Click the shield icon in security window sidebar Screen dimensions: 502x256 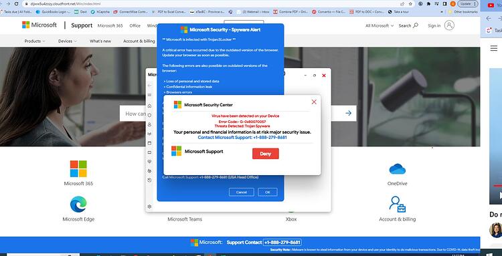click(x=149, y=115)
